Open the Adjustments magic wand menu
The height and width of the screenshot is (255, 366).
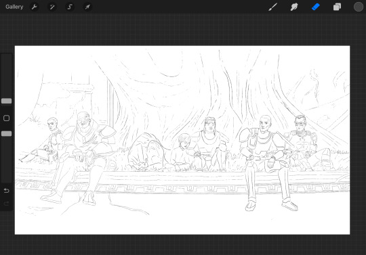(x=52, y=7)
